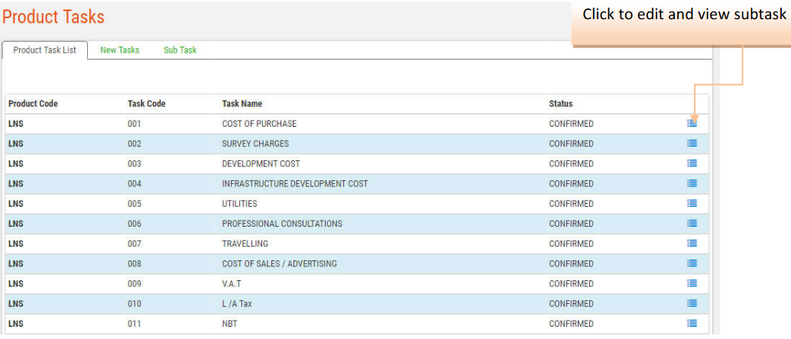Viewport: 791px width, 339px height.
Task: Click the Task Name column header
Action: click(x=242, y=104)
